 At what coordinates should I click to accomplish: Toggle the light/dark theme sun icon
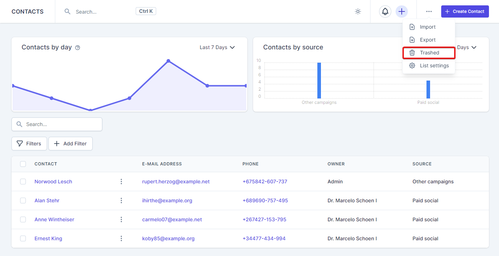click(x=358, y=11)
